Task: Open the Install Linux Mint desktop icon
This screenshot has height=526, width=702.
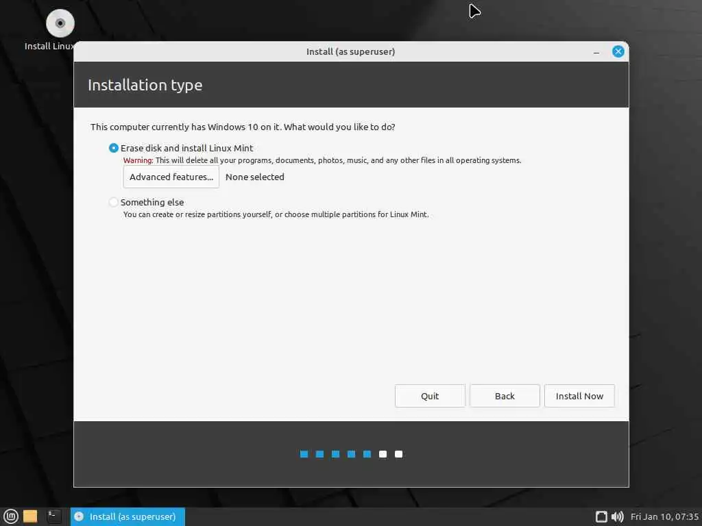Action: pyautogui.click(x=60, y=23)
